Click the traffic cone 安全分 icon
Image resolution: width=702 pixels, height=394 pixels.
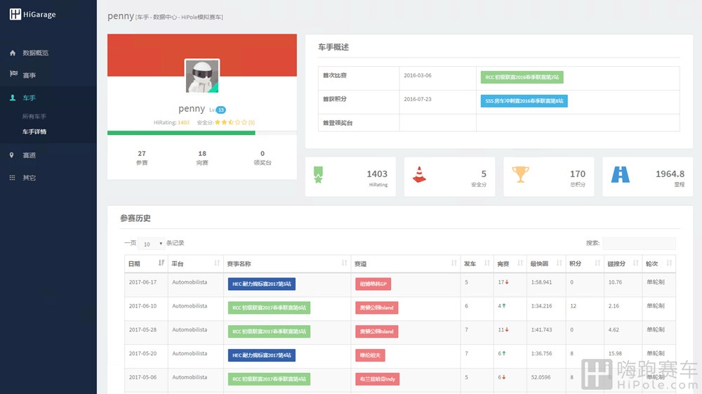(419, 175)
